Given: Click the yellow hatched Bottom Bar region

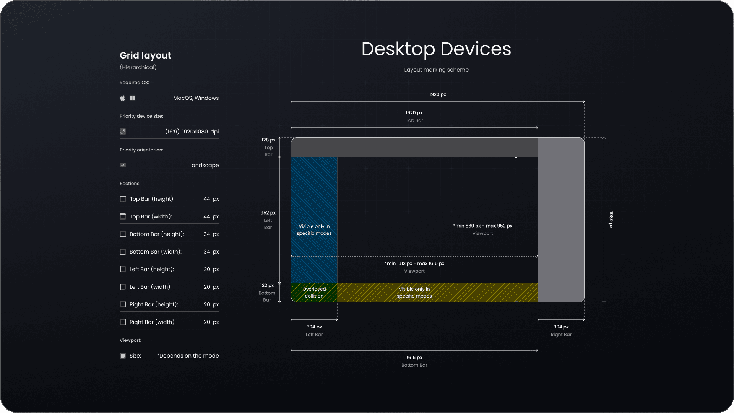Looking at the screenshot, I should [459, 293].
